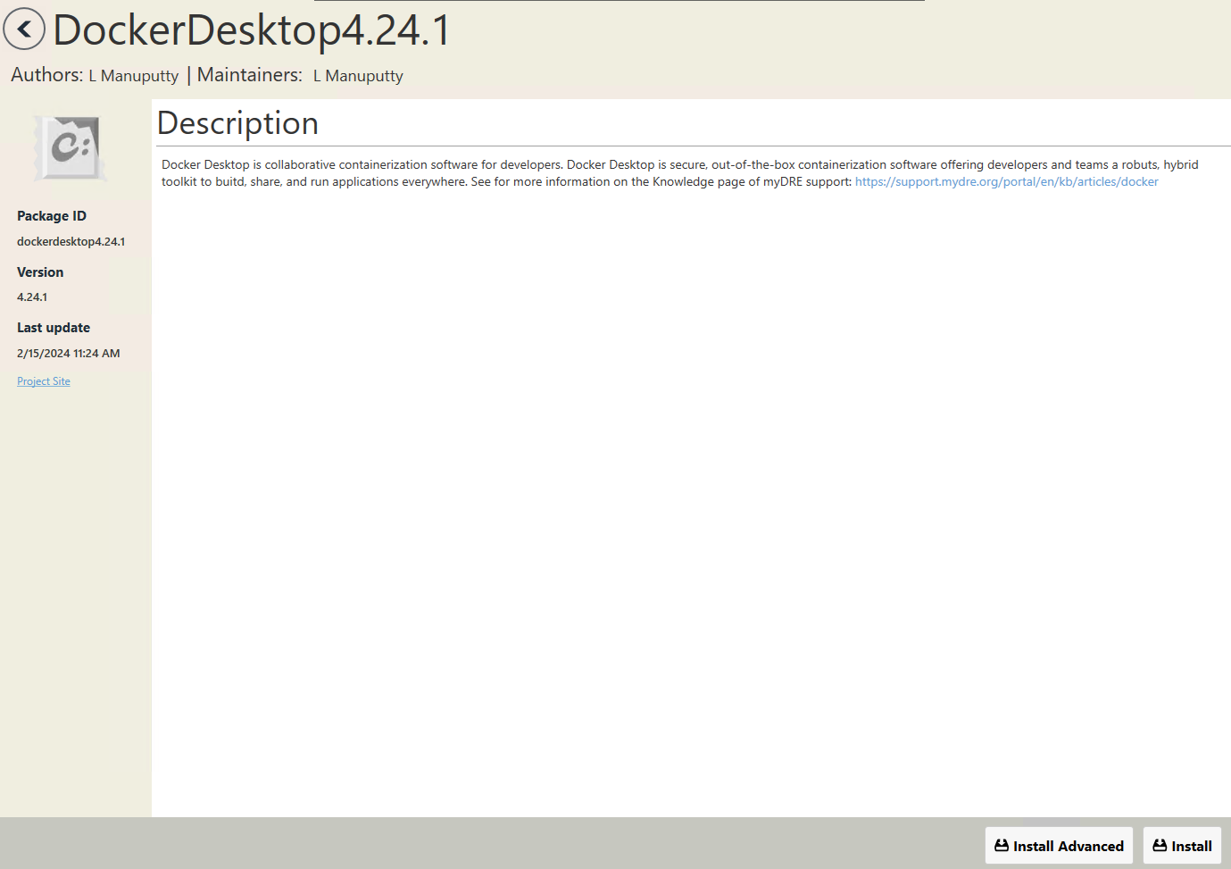This screenshot has height=869, width=1231.
Task: Go back with the circled arrow icon
Action: 24,29
